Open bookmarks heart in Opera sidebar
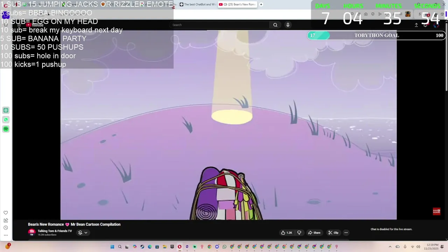The image size is (448, 252). 6,213
